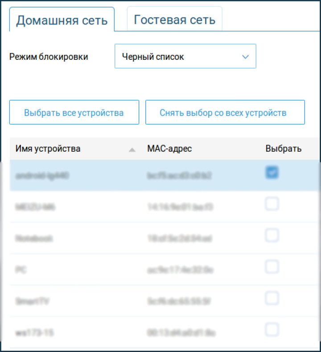Open the Гостевая сеть tab
The image size is (321, 352).
click(x=174, y=20)
